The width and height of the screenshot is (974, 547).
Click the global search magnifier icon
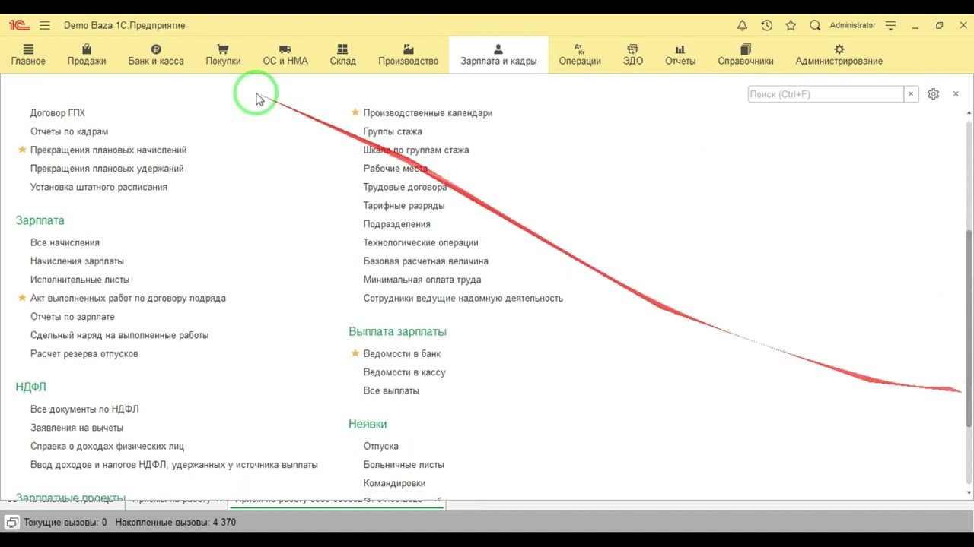click(x=815, y=25)
